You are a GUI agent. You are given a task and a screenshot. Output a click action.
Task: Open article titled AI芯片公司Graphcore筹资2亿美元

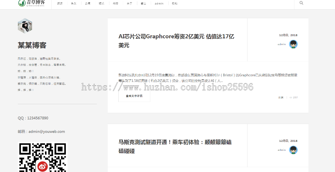176,41
